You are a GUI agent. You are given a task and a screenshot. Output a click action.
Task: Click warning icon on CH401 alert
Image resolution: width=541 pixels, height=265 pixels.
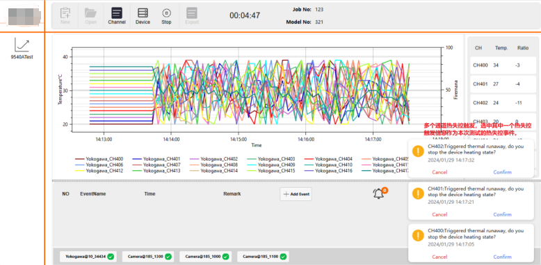[x=418, y=193]
